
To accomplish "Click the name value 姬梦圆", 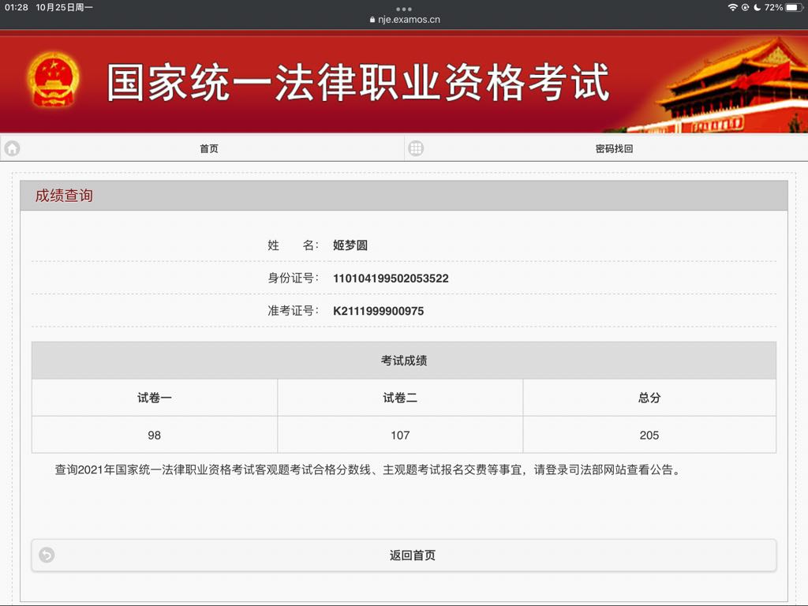I will [x=350, y=245].
